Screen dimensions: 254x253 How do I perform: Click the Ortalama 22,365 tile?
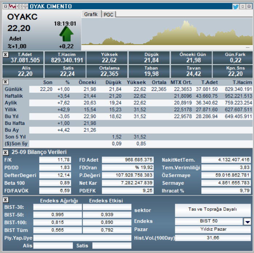tap(107, 72)
